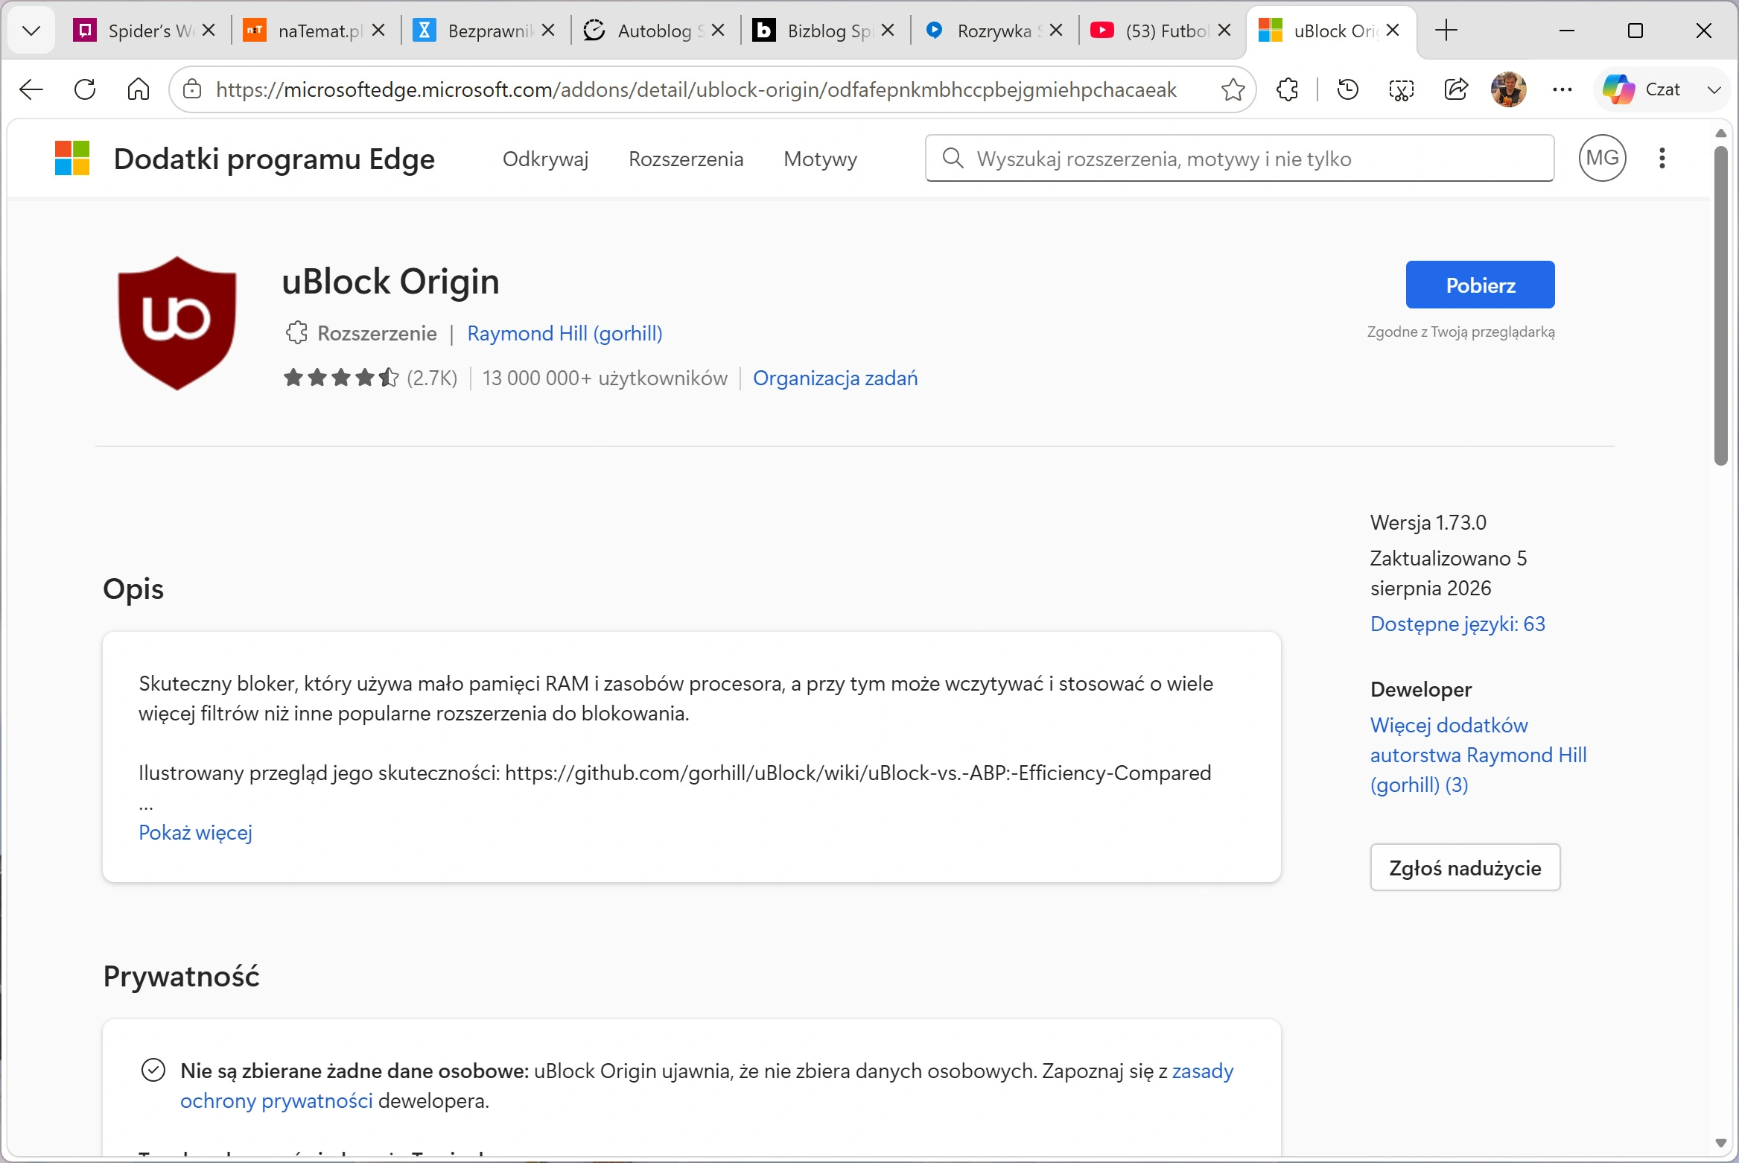Add this page to favorites star
Viewport: 1739px width, 1163px height.
1233,90
